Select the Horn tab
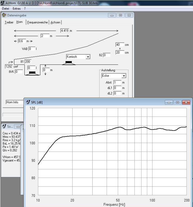The image size is (193, 207). click(20, 22)
